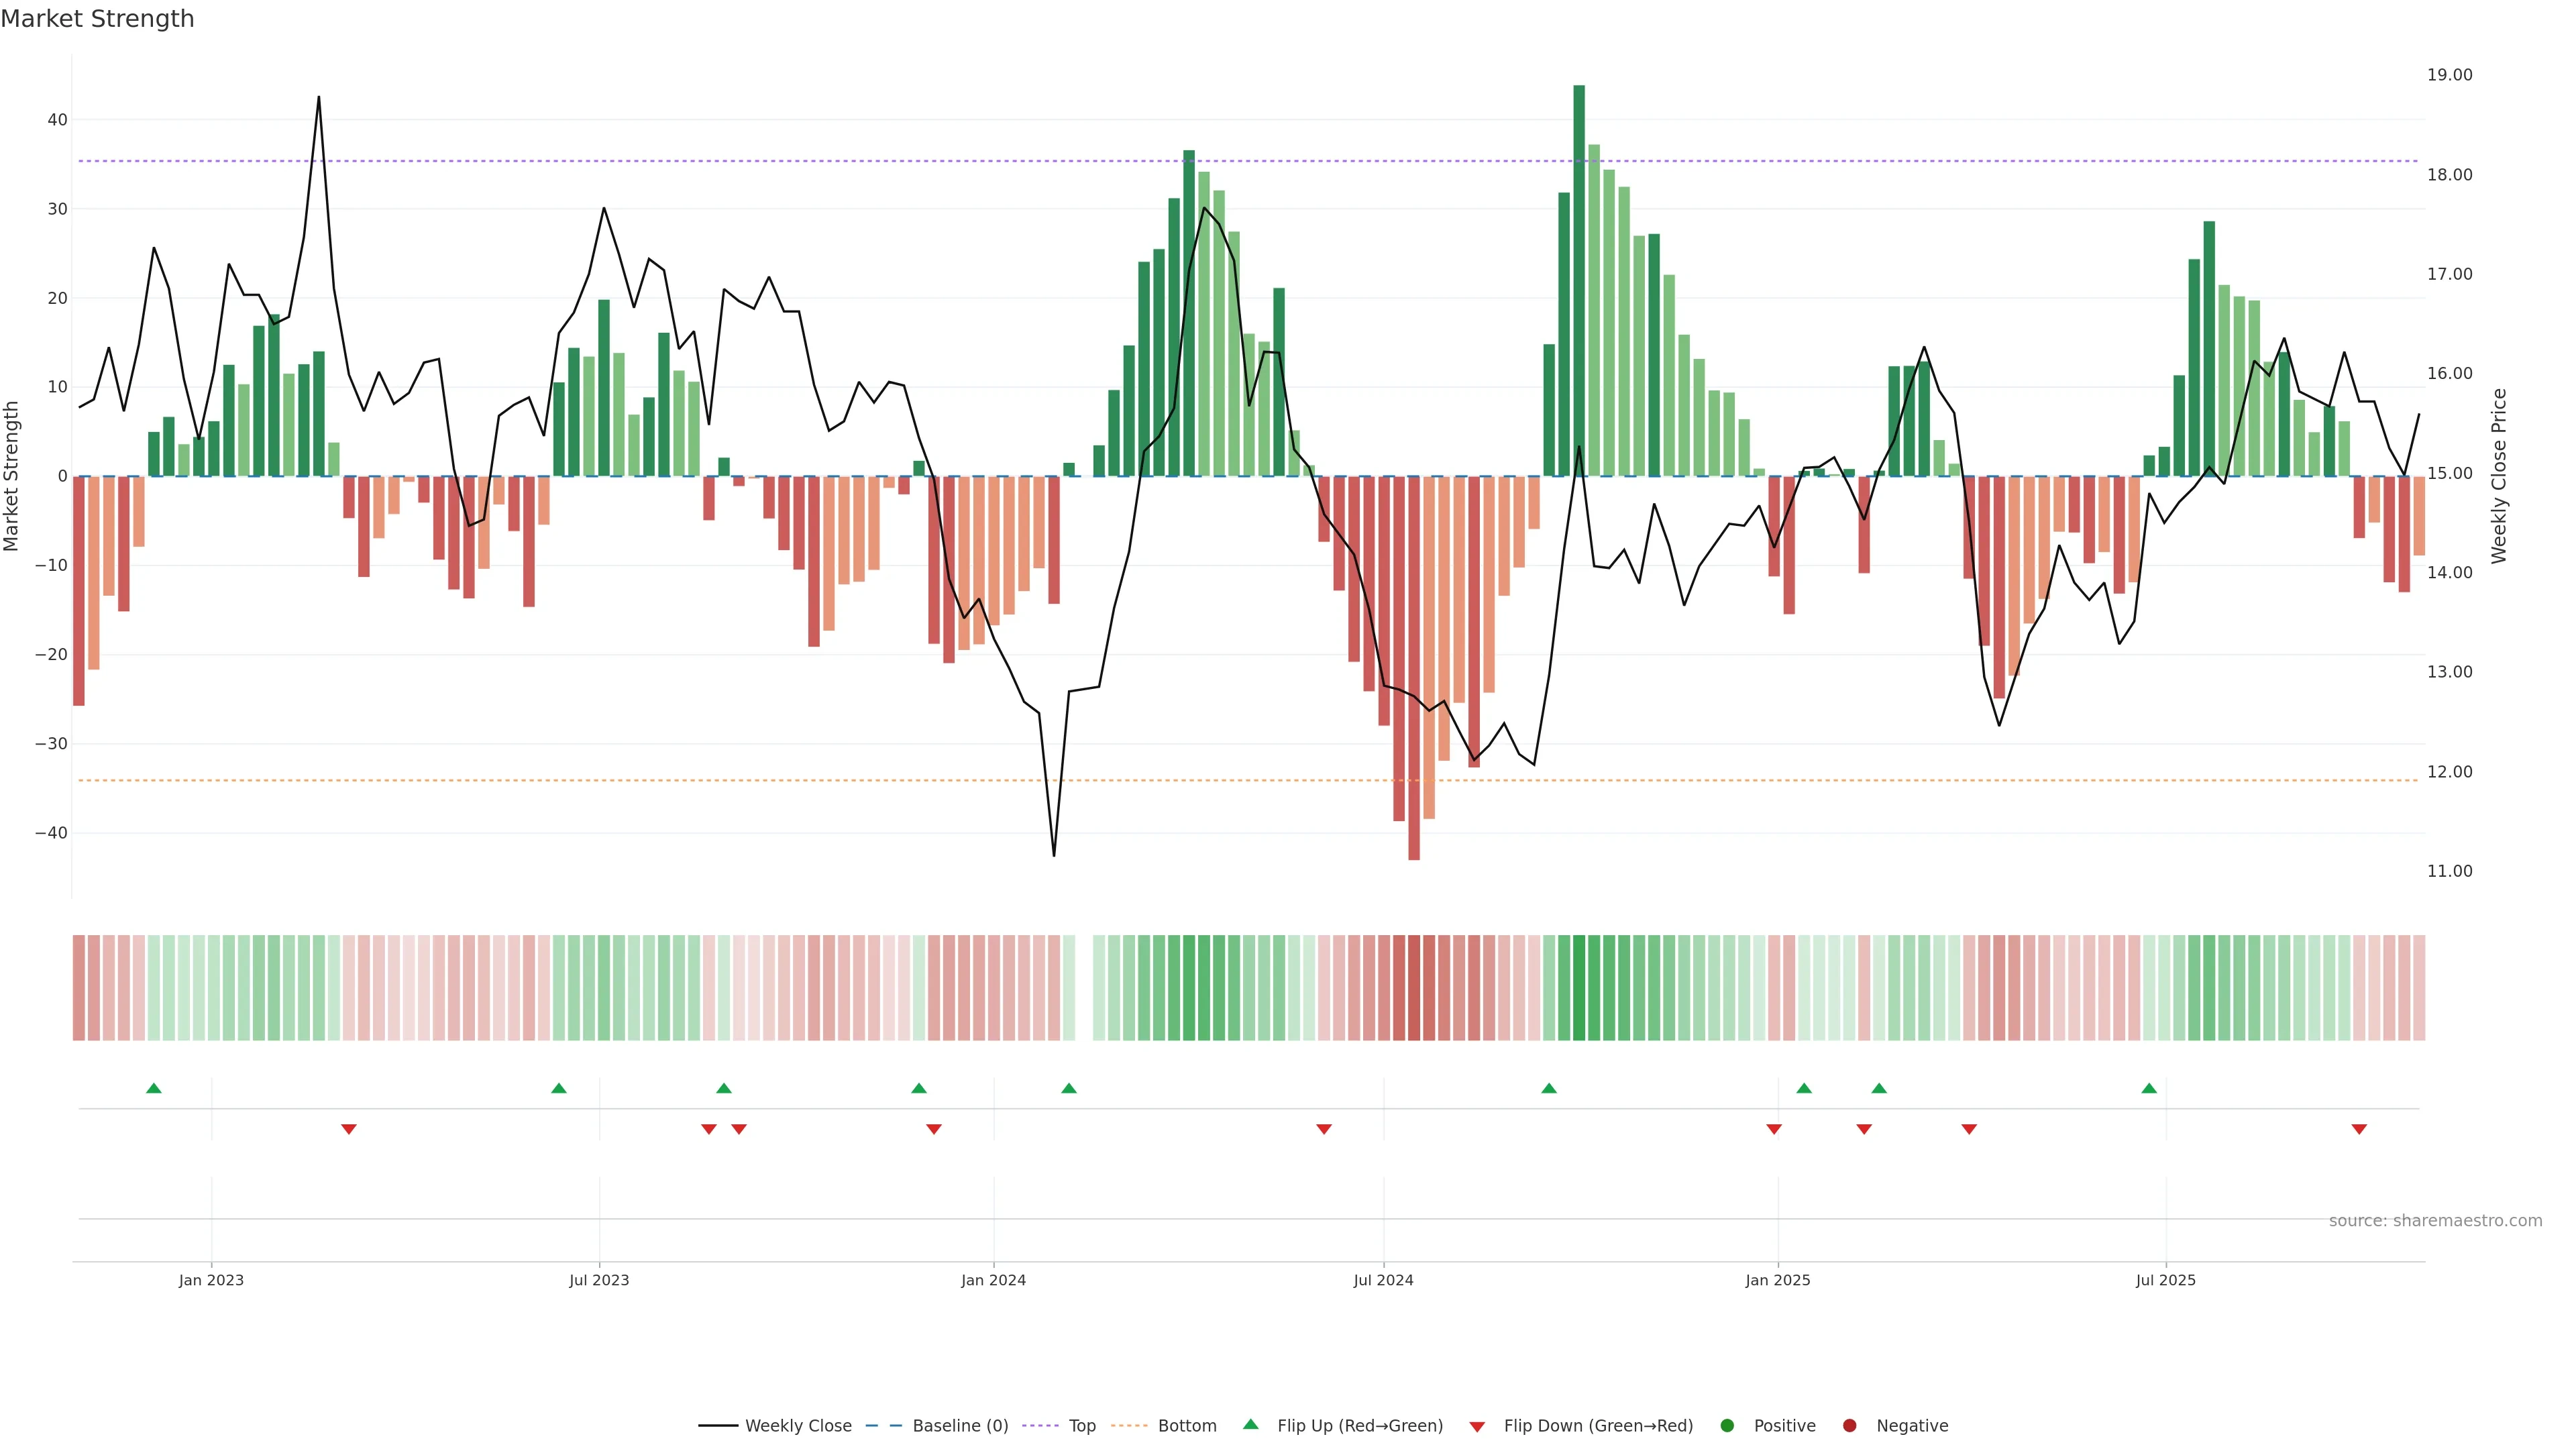2576x1449 pixels.
Task: Click the Positive legend label
Action: point(1784,1426)
